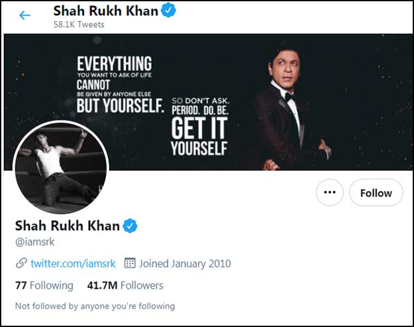The width and height of the screenshot is (414, 327).
Task: Open the 77 Following list
Action: [x=44, y=285]
